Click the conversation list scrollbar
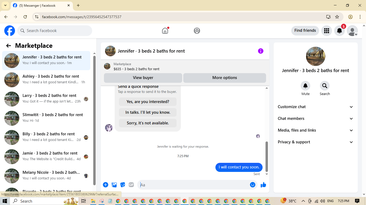Viewport: 366px width, 205px height. click(x=94, y=120)
